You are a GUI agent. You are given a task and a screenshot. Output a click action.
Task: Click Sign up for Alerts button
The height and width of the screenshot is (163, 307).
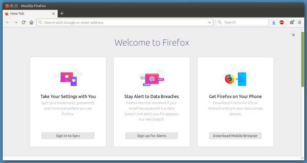pos(152,136)
